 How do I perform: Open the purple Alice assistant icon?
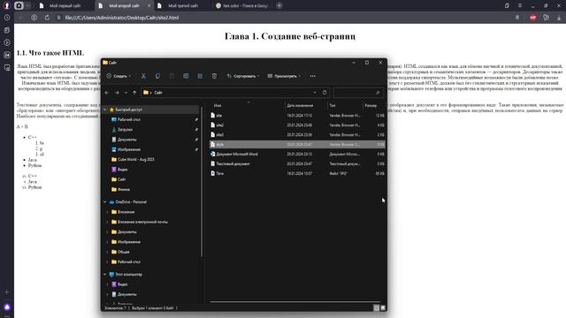click(x=7, y=307)
